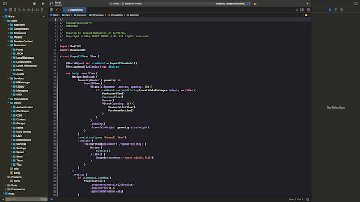Click line 1 in the code gutter
Image resolution: width=360 pixels, height=202 pixels.
pos(55,20)
